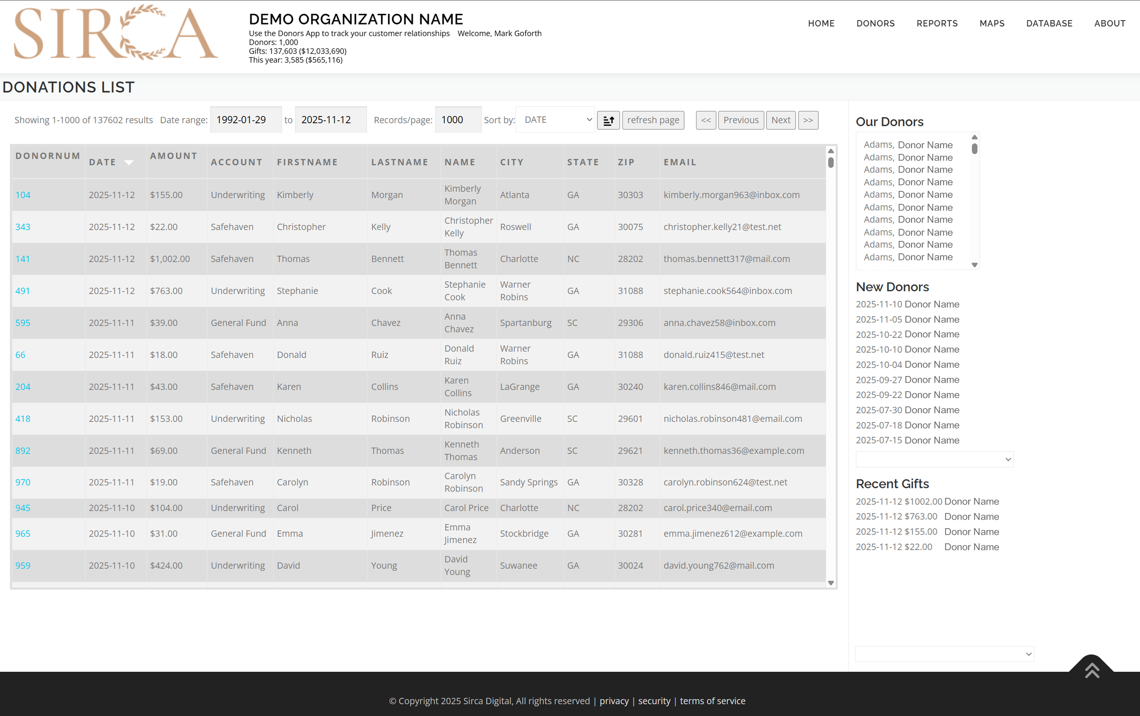The height and width of the screenshot is (716, 1140).
Task: Open the Sort by DATE dropdown
Action: (555, 120)
